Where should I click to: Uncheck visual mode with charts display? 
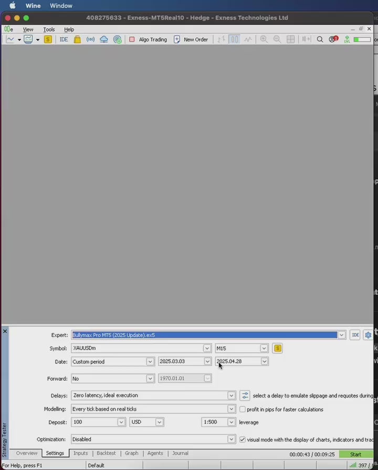coord(243,439)
